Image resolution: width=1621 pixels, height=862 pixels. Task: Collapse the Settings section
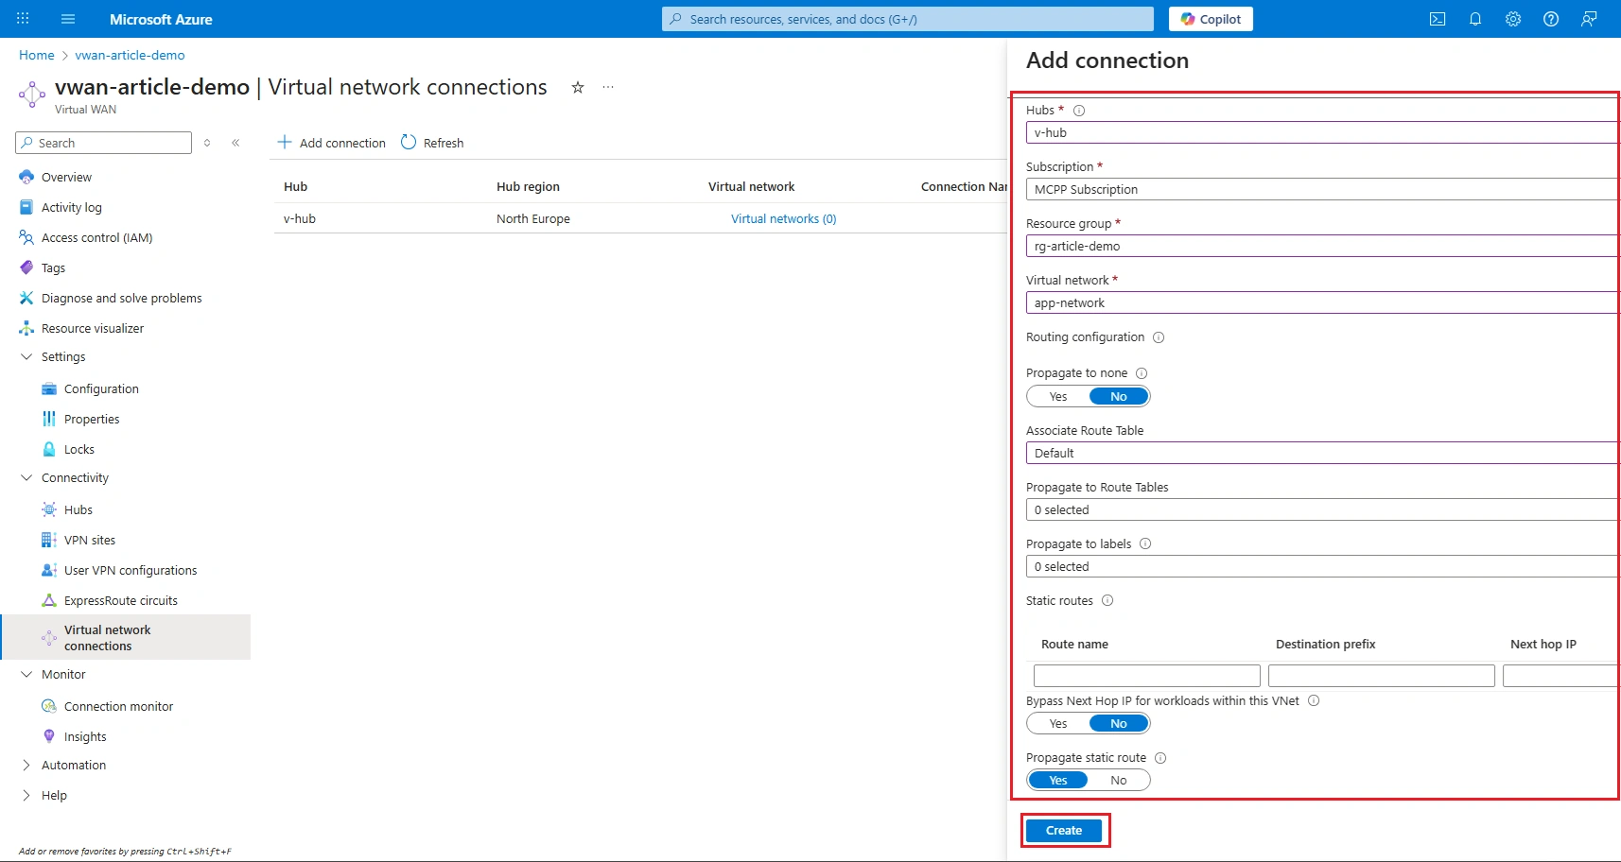(x=26, y=356)
